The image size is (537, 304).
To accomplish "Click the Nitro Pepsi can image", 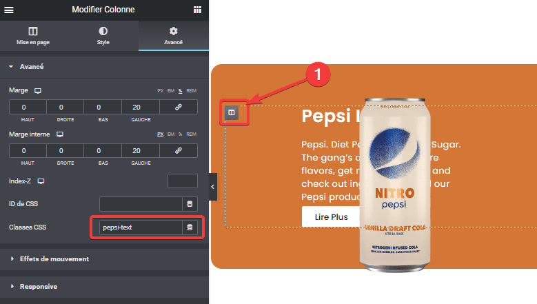I will click(x=395, y=185).
